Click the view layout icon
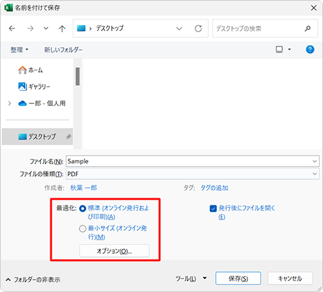This screenshot has width=323, height=292. [x=279, y=50]
